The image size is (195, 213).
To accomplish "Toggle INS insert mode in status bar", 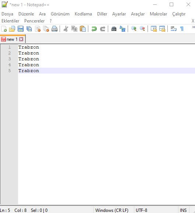I will tap(183, 210).
